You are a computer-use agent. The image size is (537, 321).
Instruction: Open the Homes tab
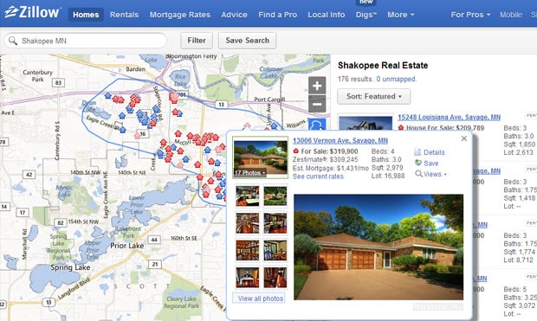pyautogui.click(x=86, y=15)
